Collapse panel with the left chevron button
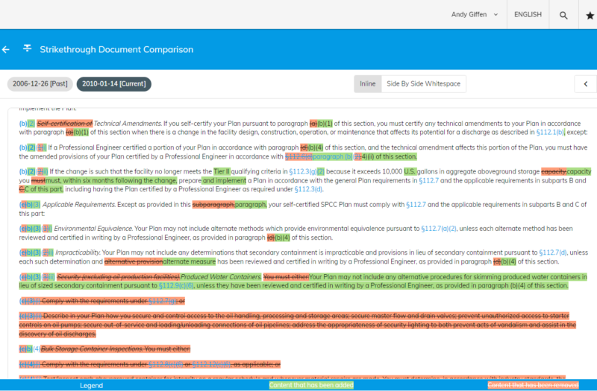The image size is (597, 391). [586, 84]
